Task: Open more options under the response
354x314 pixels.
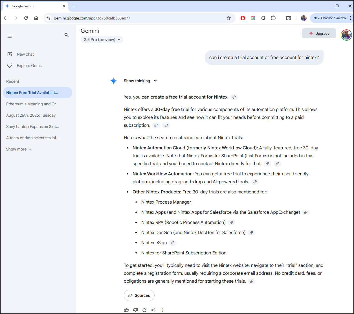Action: coord(162,310)
